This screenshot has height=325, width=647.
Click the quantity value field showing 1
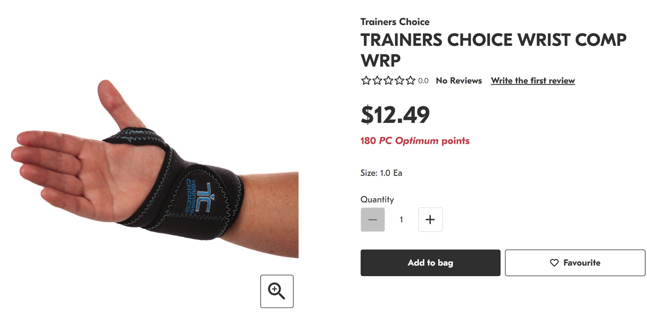point(401,220)
